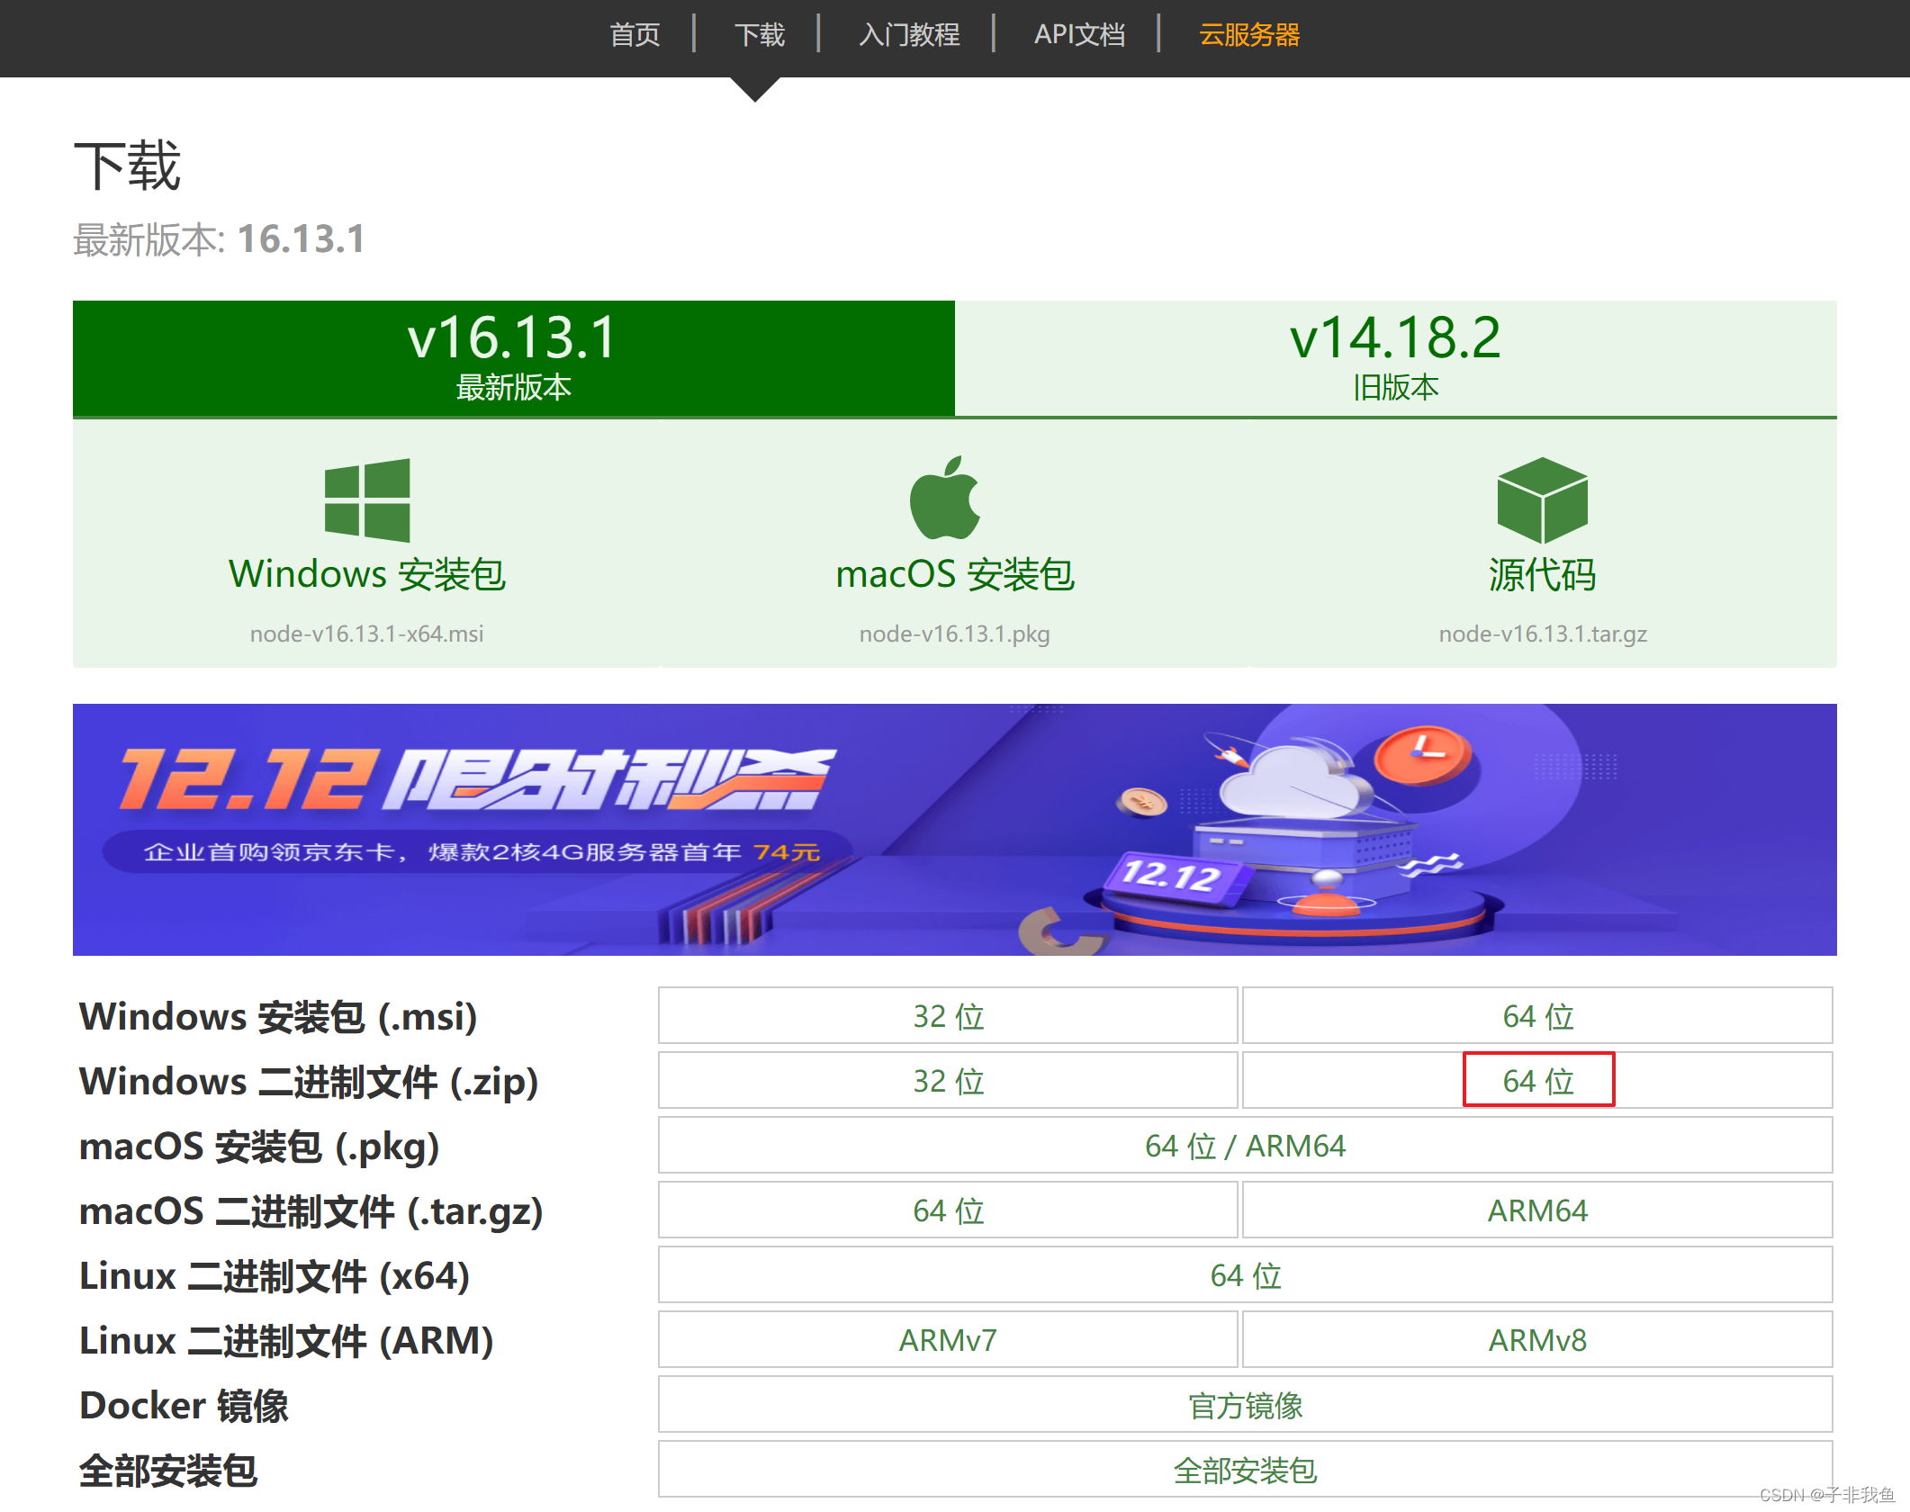
Task: Download the ARMv8 Linux binary
Action: (1538, 1340)
